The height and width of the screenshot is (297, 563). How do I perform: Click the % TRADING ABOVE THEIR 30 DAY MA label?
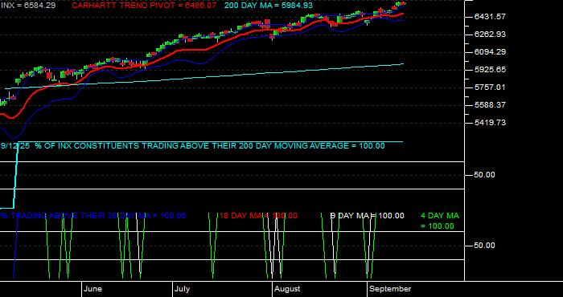(x=93, y=216)
